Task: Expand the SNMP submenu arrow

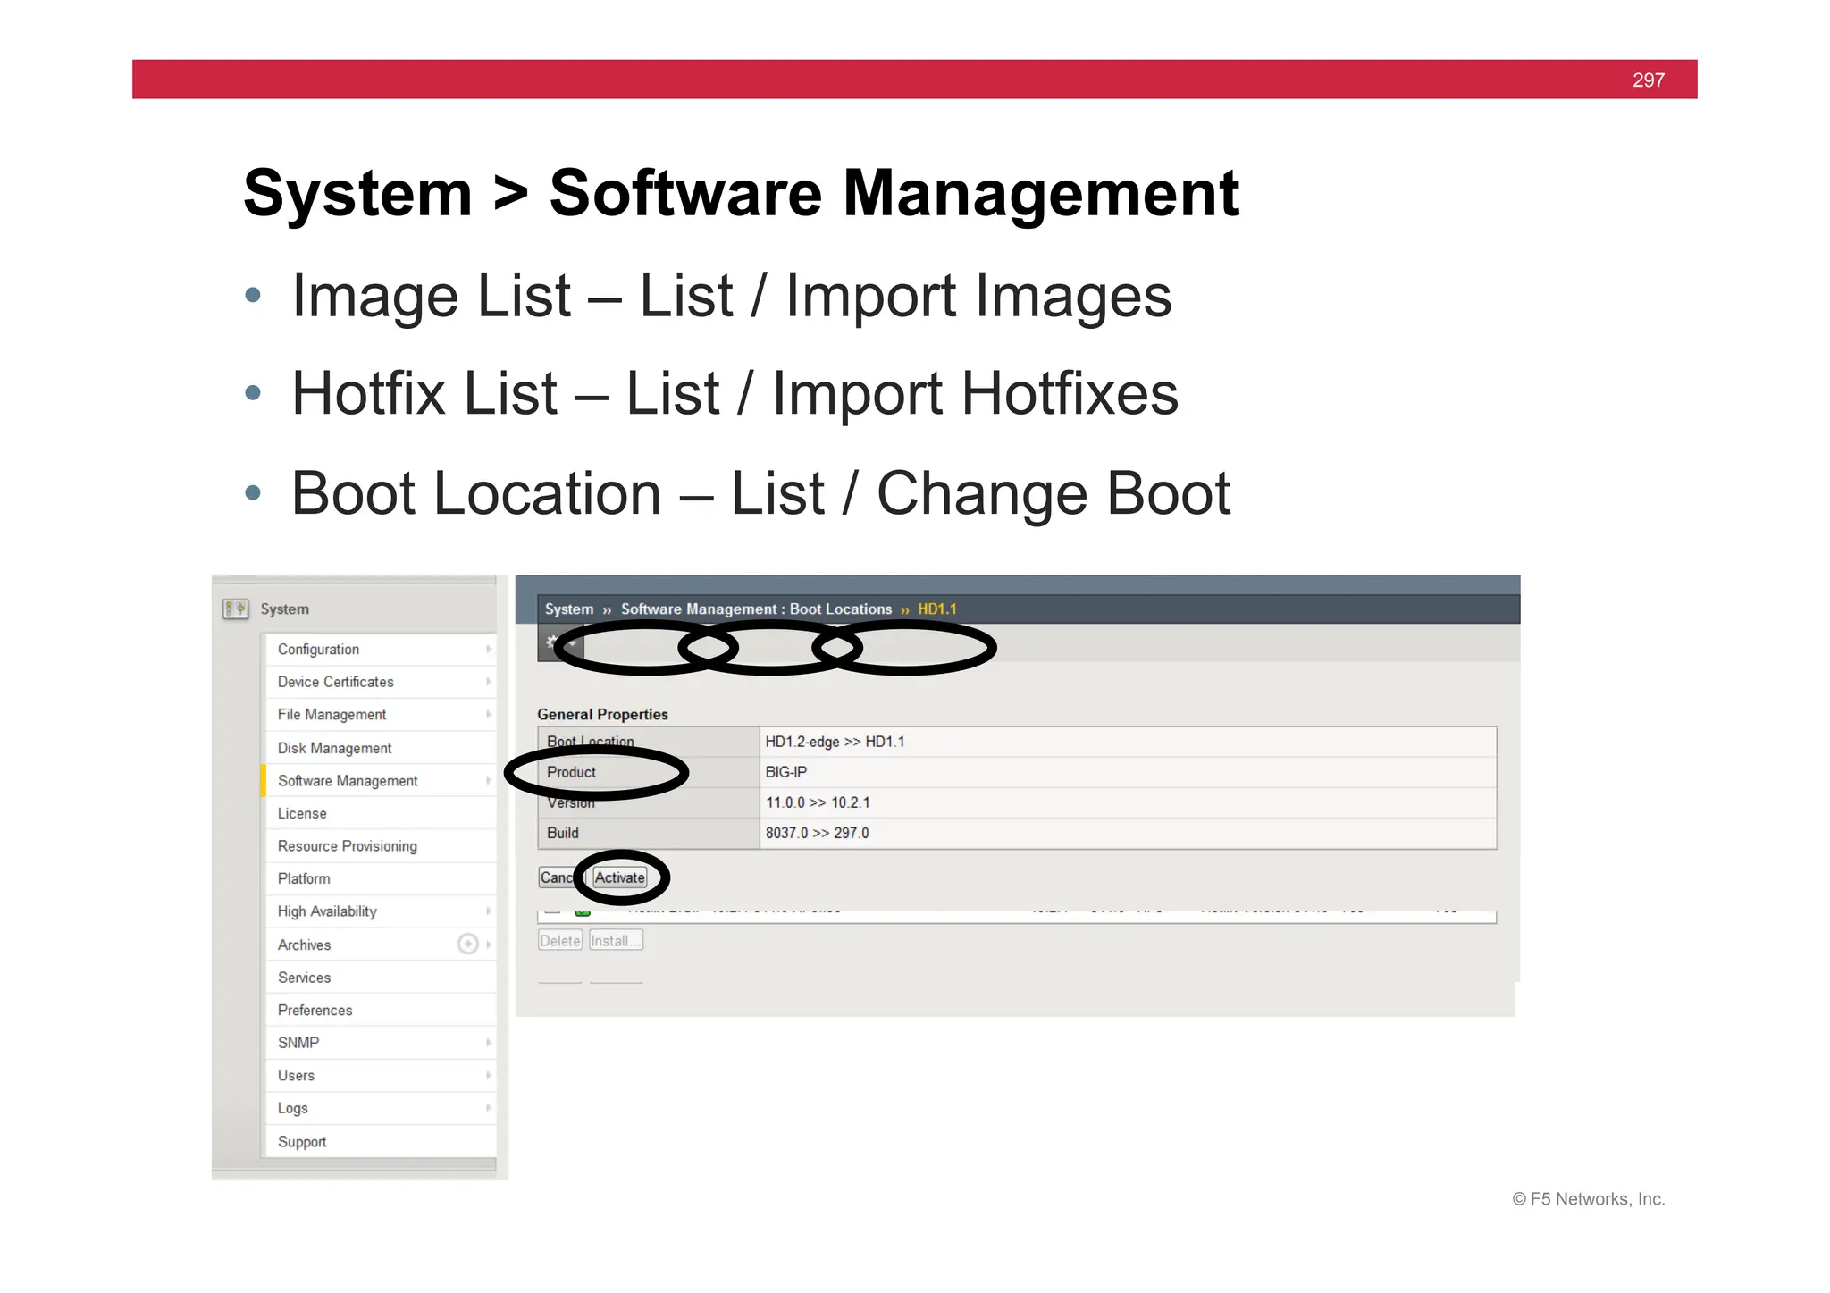Action: coord(489,1043)
